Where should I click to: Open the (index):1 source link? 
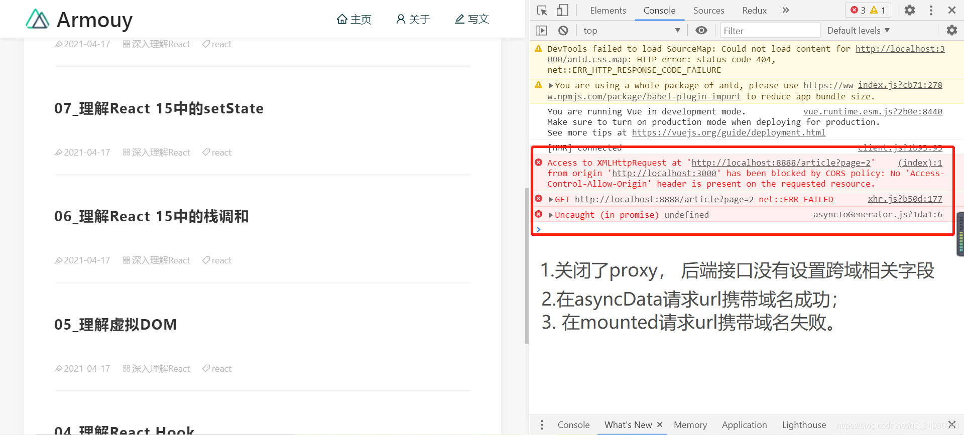coord(920,163)
